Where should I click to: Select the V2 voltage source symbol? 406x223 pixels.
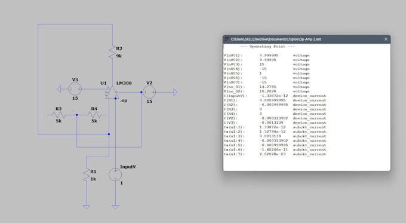pyautogui.click(x=149, y=92)
